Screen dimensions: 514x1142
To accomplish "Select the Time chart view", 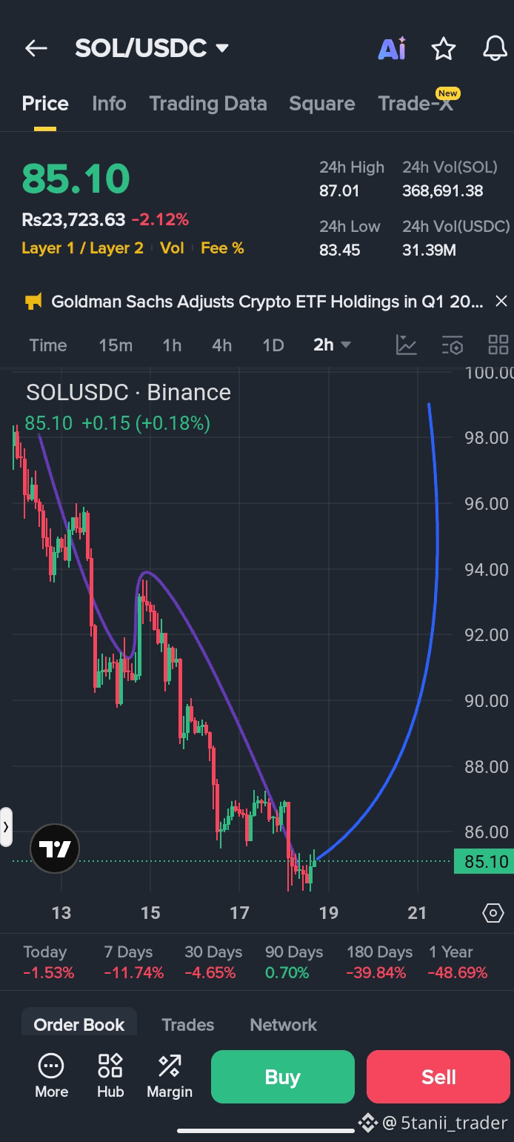I will 48,345.
